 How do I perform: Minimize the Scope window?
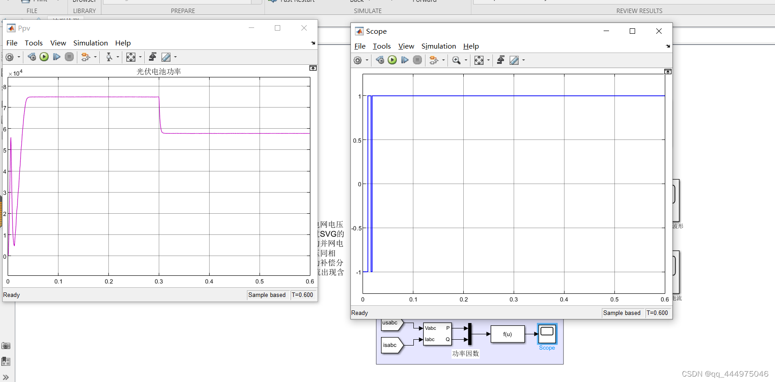coord(606,31)
